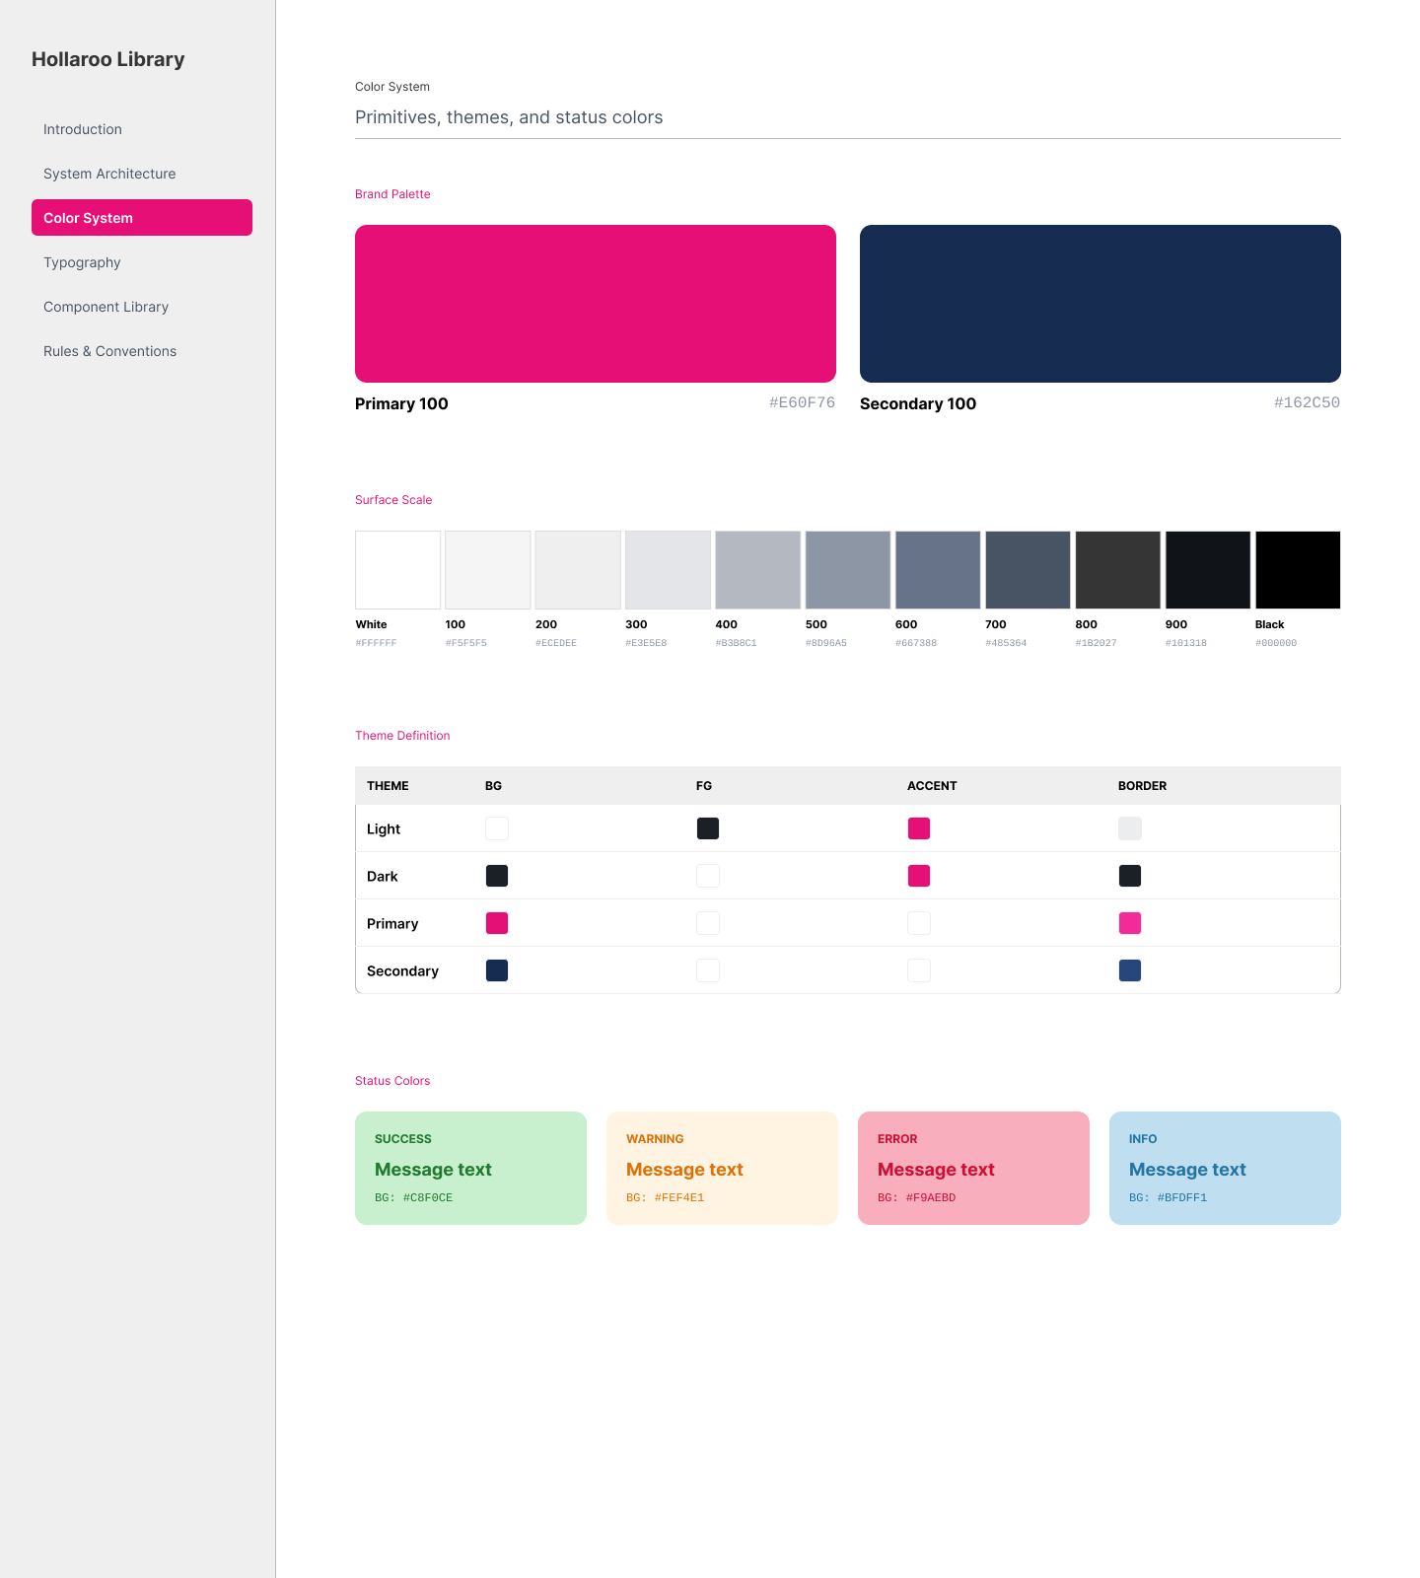1420x1578 pixels.
Task: Click Light theme ACCENT color chip
Action: point(919,828)
